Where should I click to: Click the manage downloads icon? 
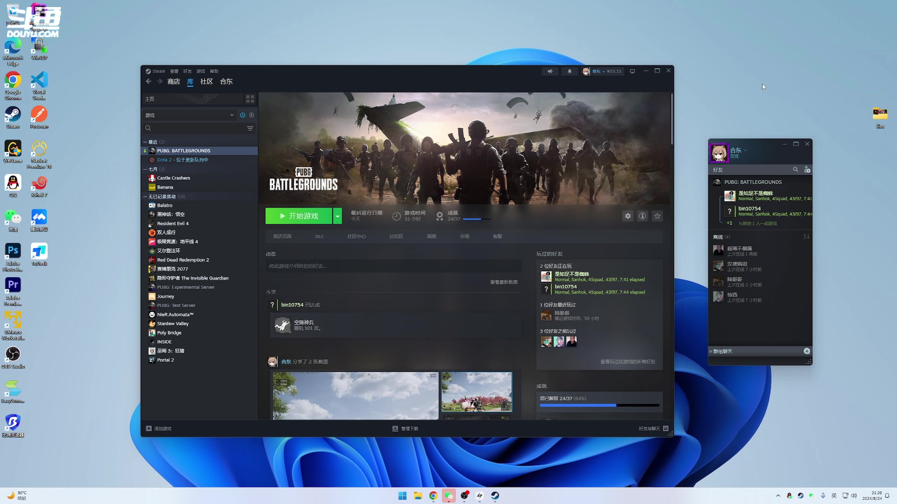tap(395, 428)
